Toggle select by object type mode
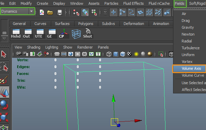The height and width of the screenshot is (130, 206). coord(85,12)
